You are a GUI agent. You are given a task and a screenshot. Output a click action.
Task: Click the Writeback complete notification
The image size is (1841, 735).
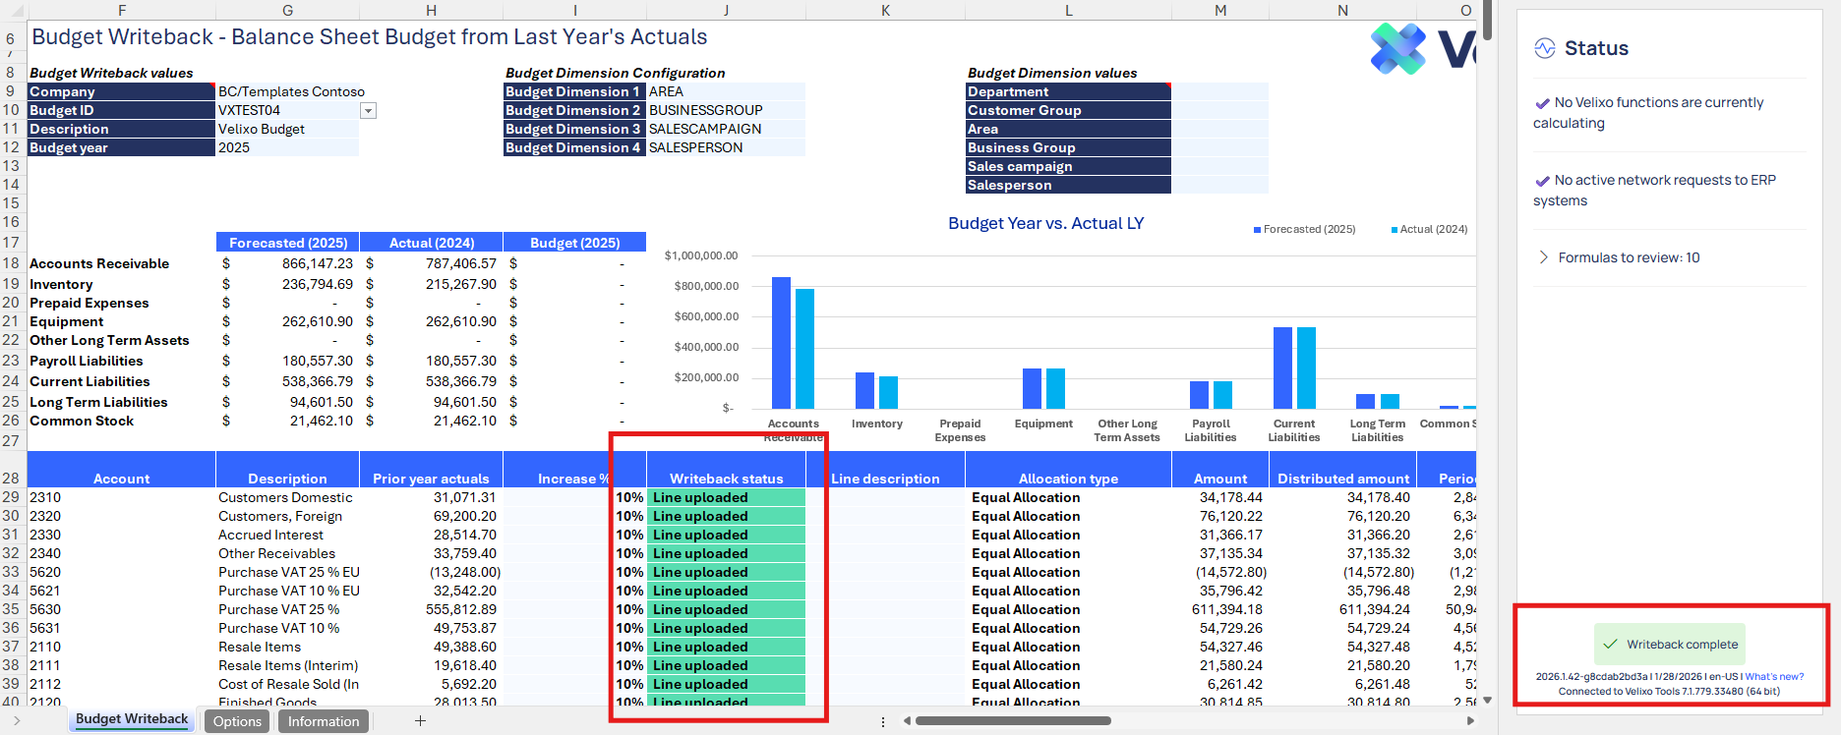(x=1670, y=645)
